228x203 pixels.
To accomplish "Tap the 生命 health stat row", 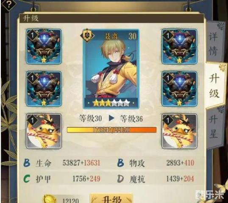I will [x=62, y=163].
